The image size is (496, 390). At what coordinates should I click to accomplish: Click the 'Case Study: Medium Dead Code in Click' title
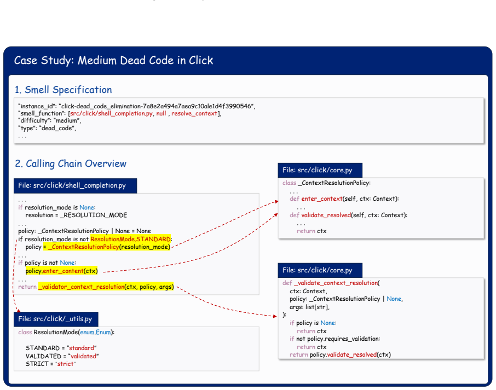(x=113, y=60)
